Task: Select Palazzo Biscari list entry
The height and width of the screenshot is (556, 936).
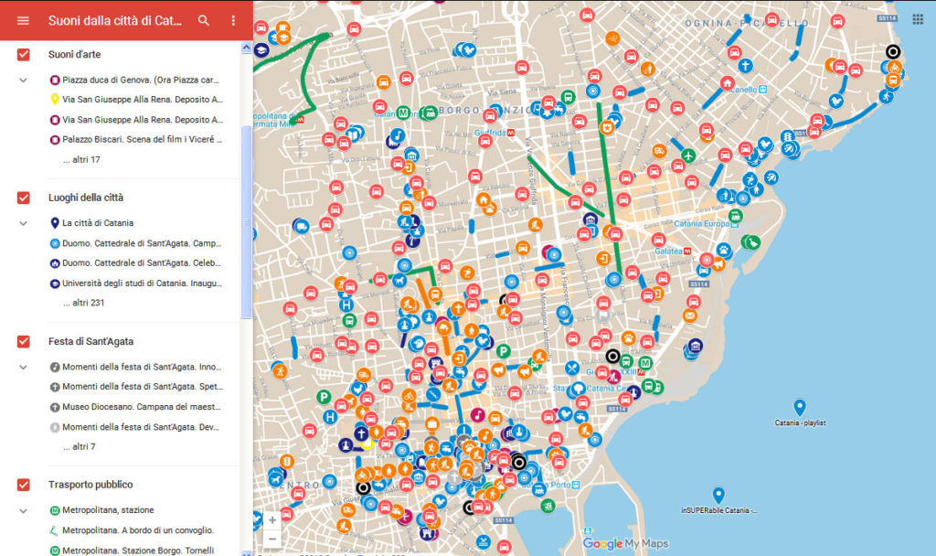Action: pyautogui.click(x=142, y=140)
